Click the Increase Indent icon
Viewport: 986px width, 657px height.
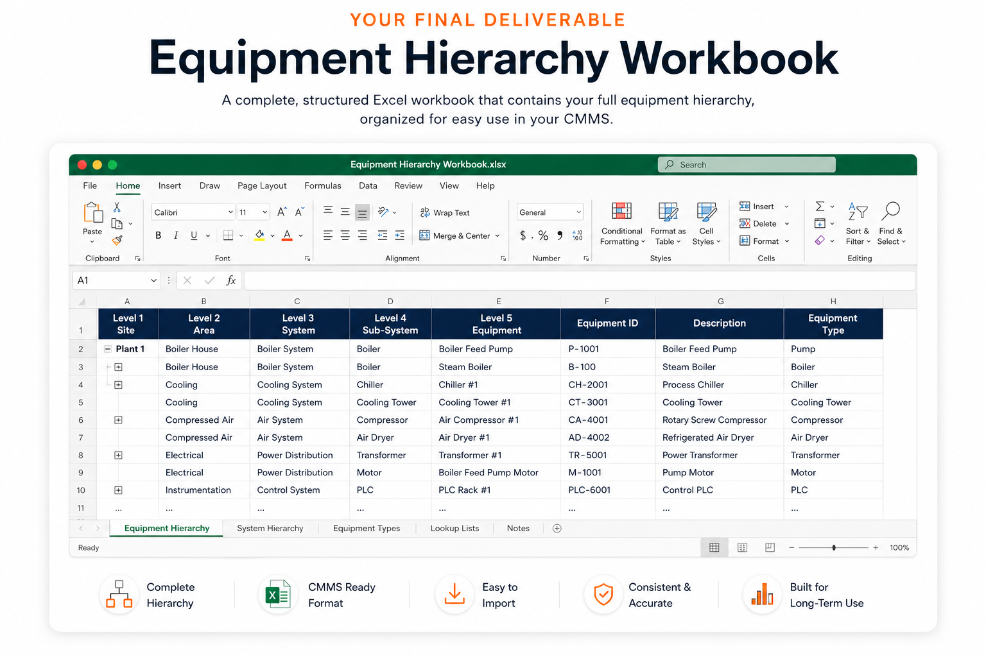click(x=400, y=235)
